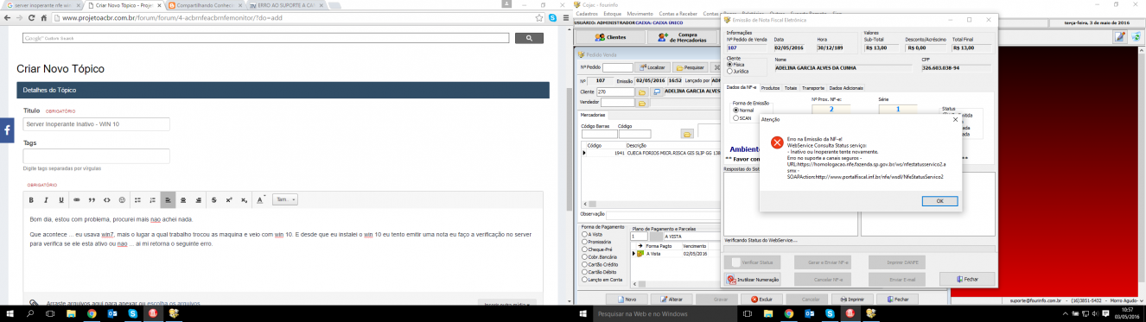Open the Estoque menu in Cojac

coord(612,13)
